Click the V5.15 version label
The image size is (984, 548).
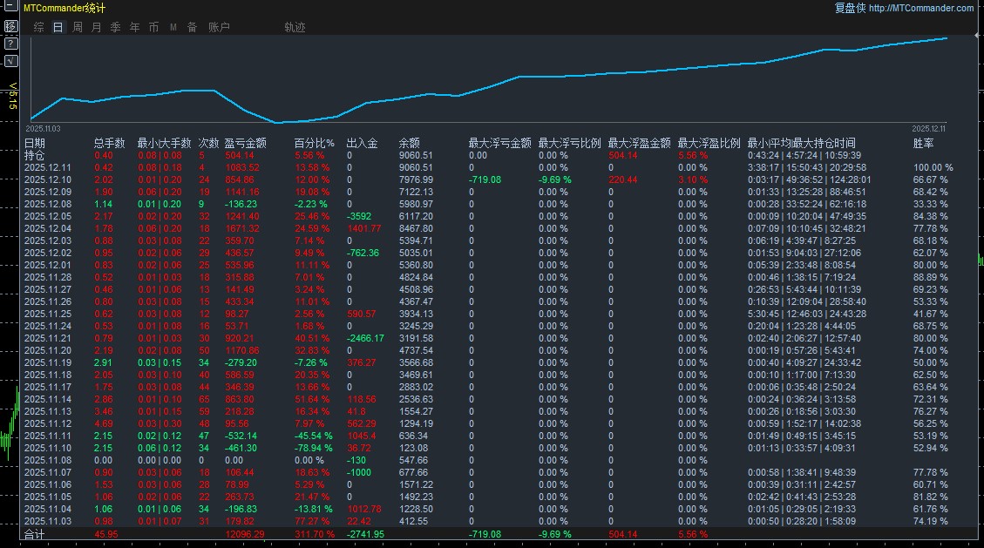12,96
